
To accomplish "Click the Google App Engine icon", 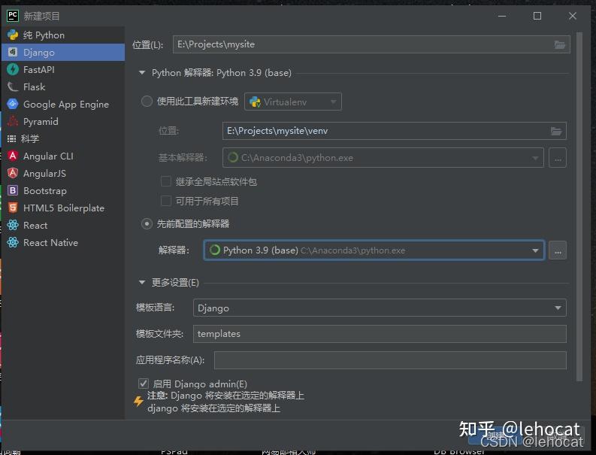I will (x=13, y=104).
